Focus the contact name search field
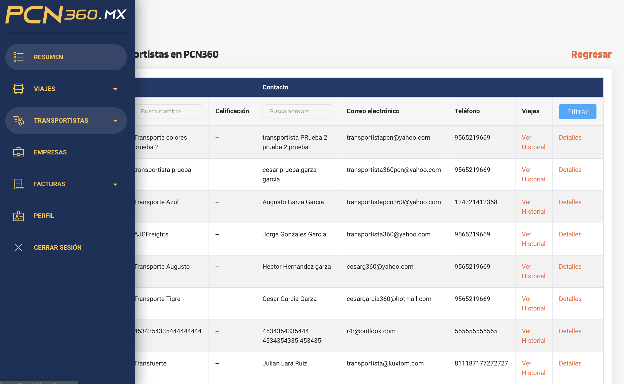Screen dimensions: 624x384 [x=298, y=111]
